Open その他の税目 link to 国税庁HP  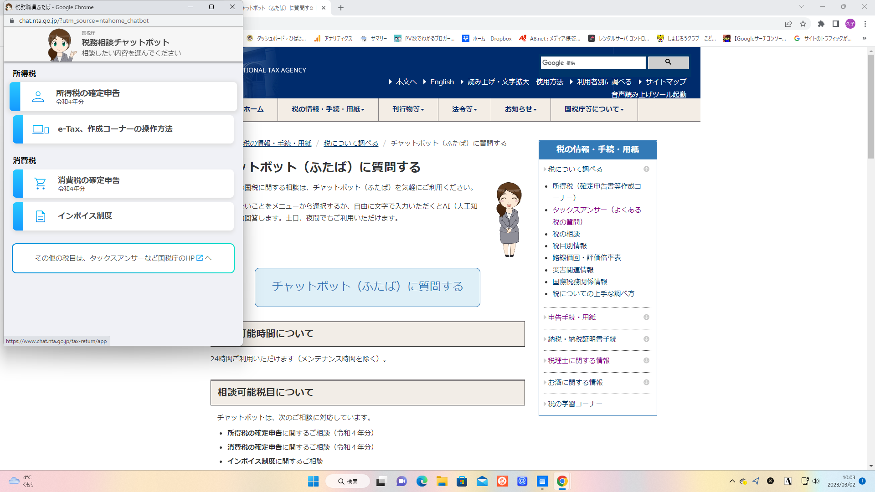point(123,258)
